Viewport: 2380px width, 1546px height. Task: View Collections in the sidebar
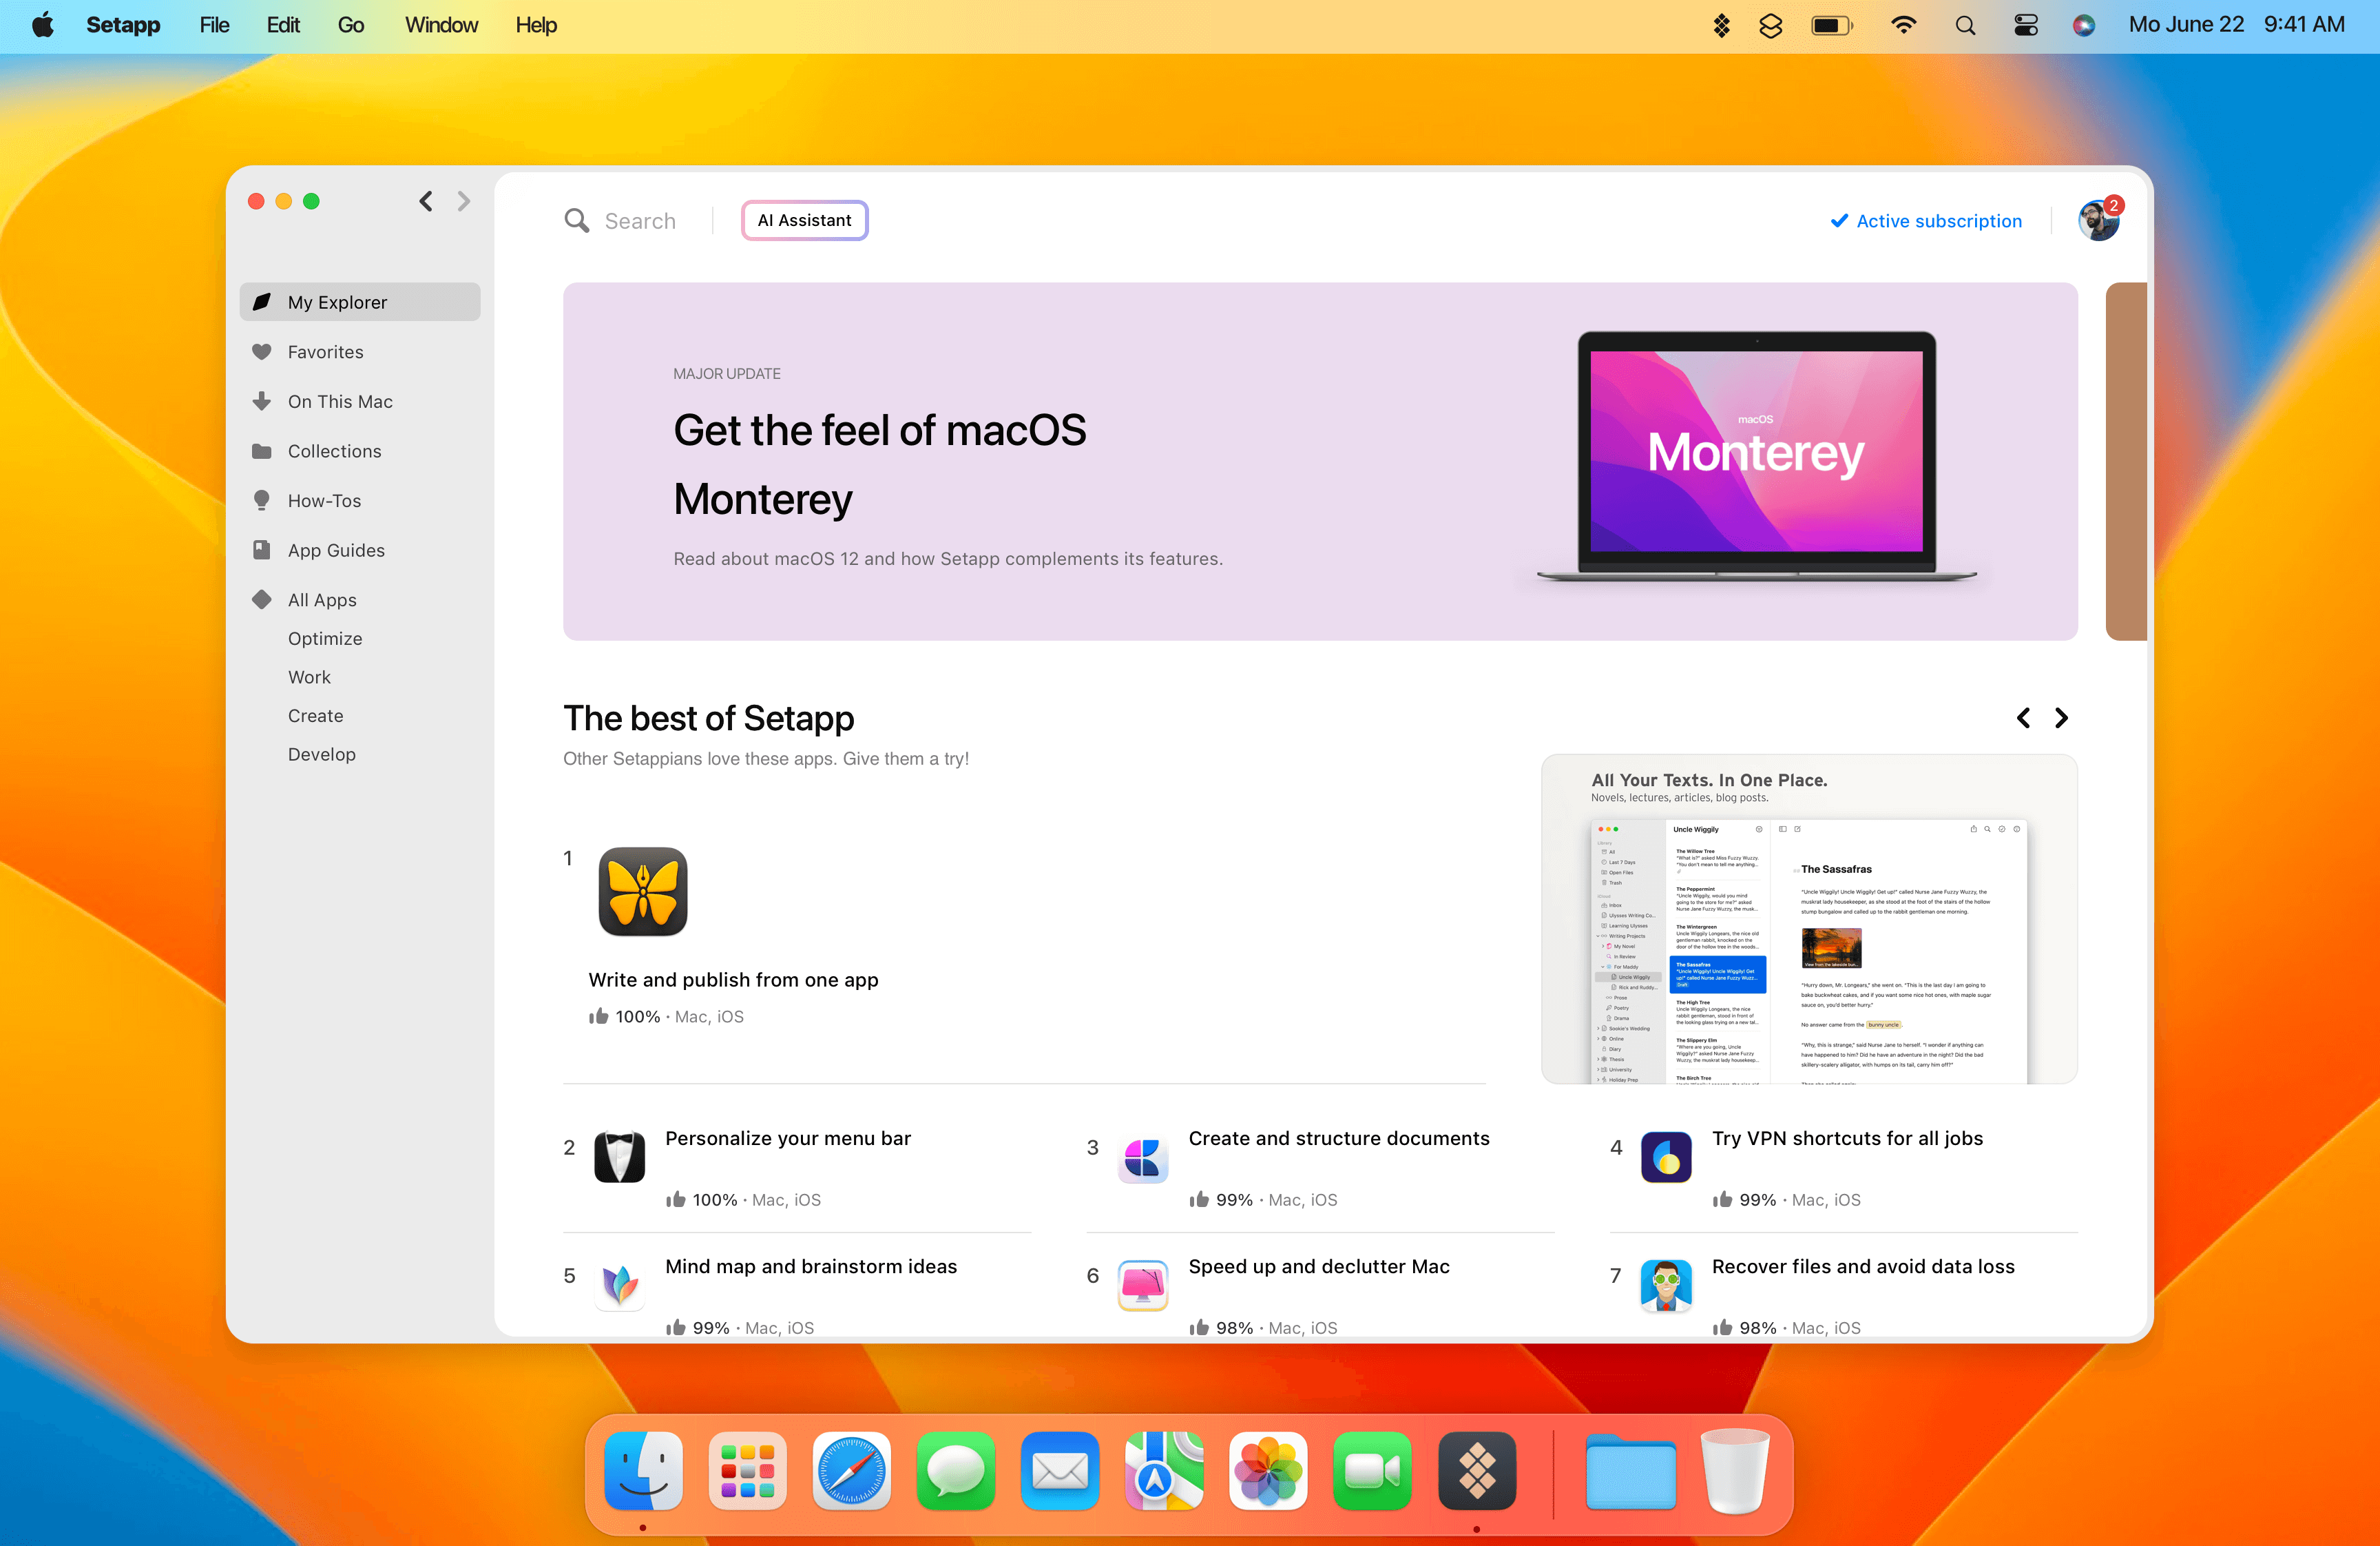pos(334,451)
